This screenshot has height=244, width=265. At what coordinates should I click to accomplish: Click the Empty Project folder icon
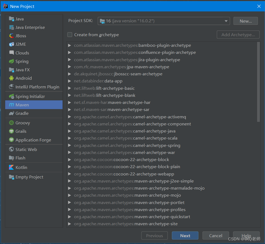[11, 177]
